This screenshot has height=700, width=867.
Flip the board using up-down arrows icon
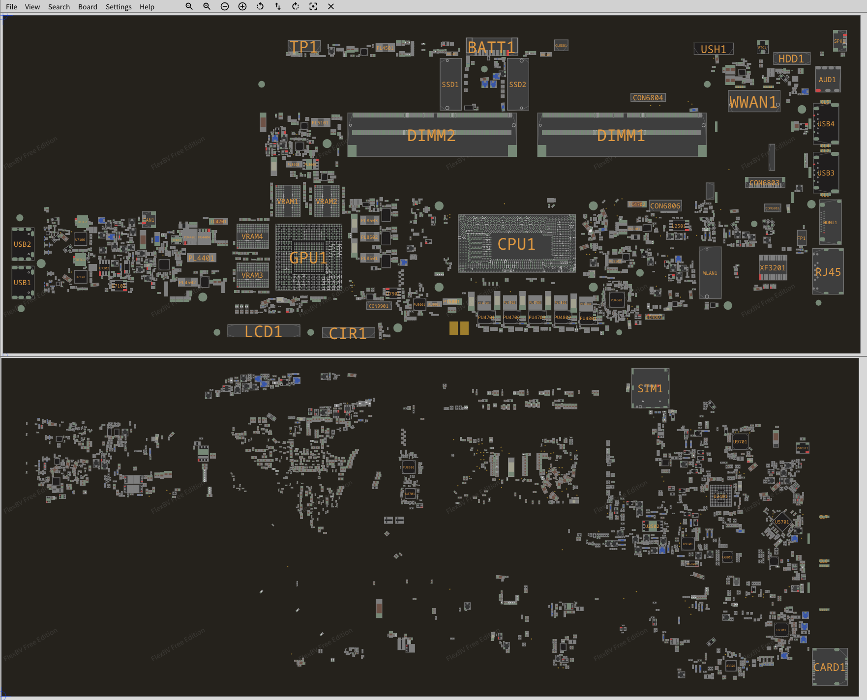278,6
